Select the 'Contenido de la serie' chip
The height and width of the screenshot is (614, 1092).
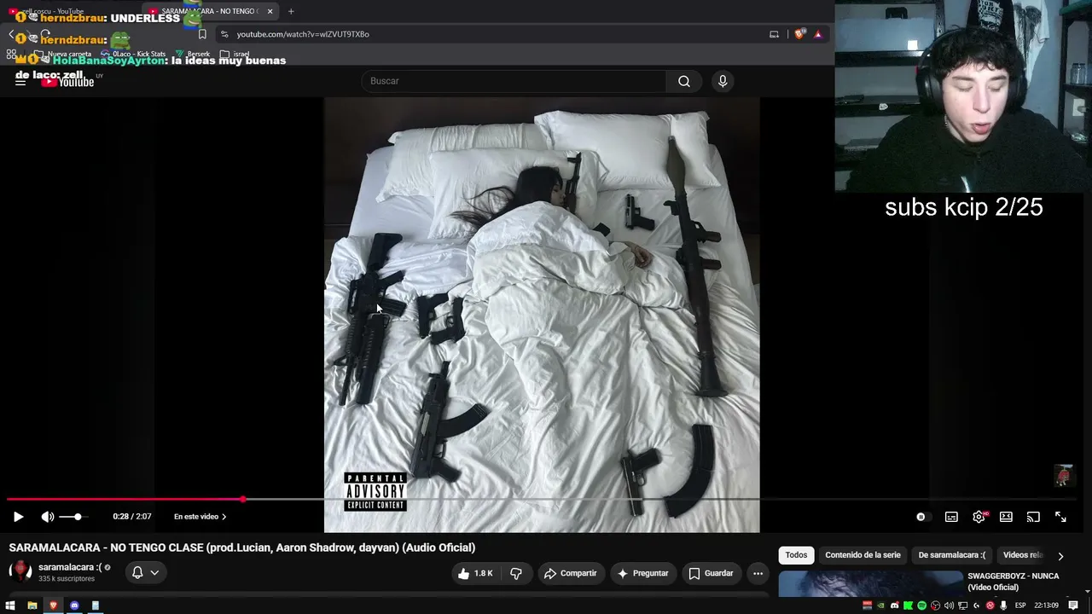863,555
